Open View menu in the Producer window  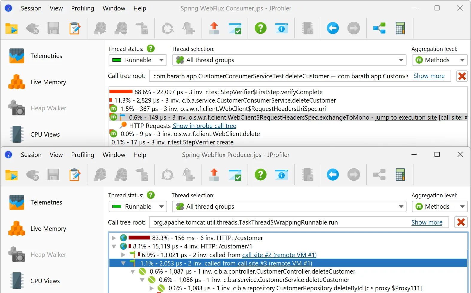coord(56,155)
